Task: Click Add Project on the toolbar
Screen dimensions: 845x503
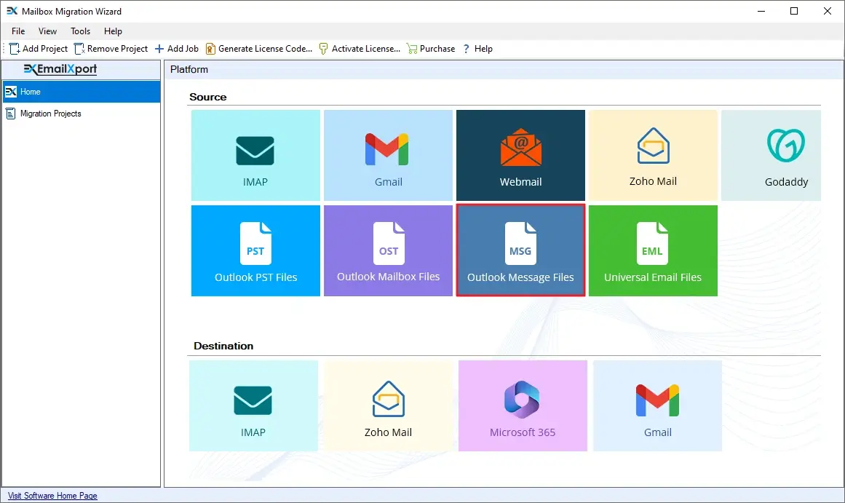Action: pos(38,48)
